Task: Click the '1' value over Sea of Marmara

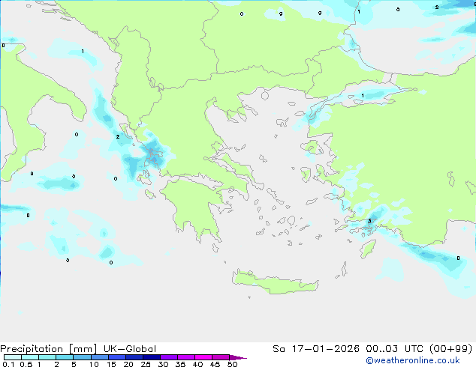Action: 363,96
